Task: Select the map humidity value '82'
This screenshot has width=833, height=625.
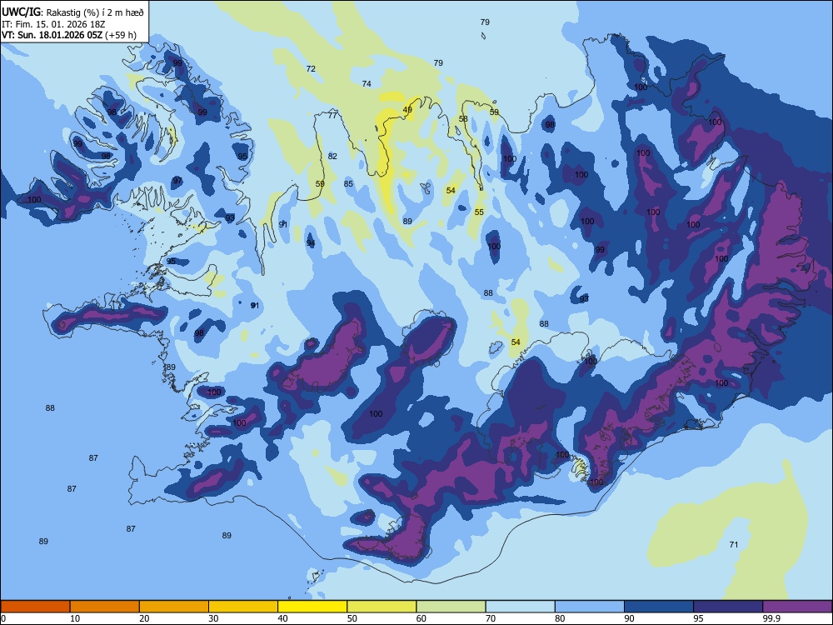Action: (x=332, y=157)
